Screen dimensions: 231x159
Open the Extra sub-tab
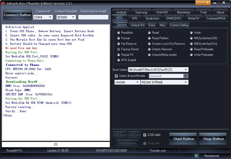point(152,25)
